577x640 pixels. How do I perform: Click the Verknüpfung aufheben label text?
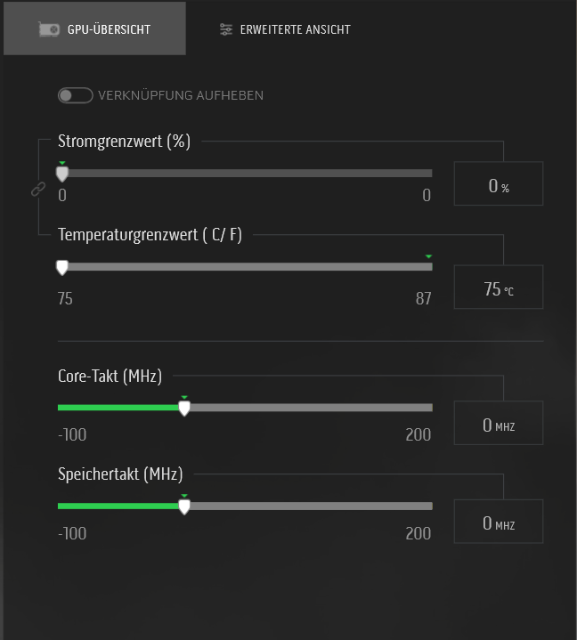[181, 95]
